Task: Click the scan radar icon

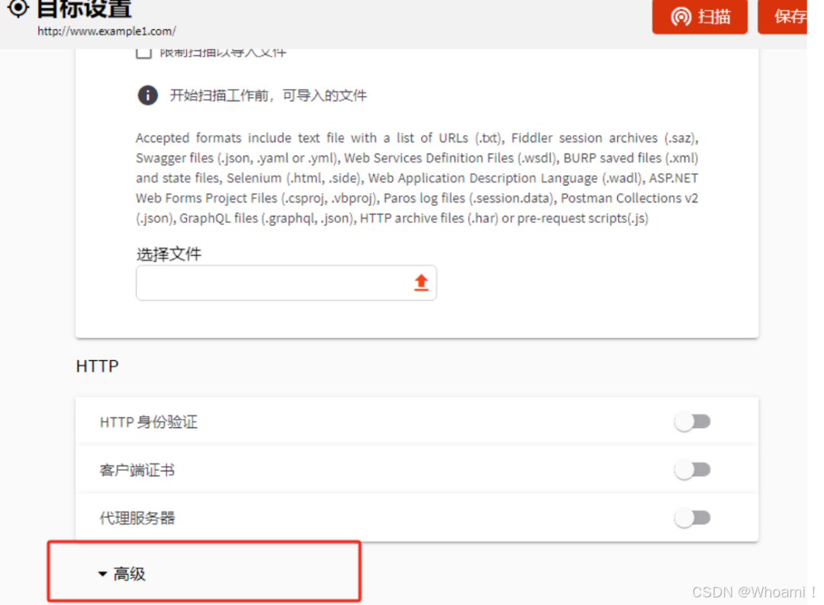Action: pyautogui.click(x=681, y=17)
